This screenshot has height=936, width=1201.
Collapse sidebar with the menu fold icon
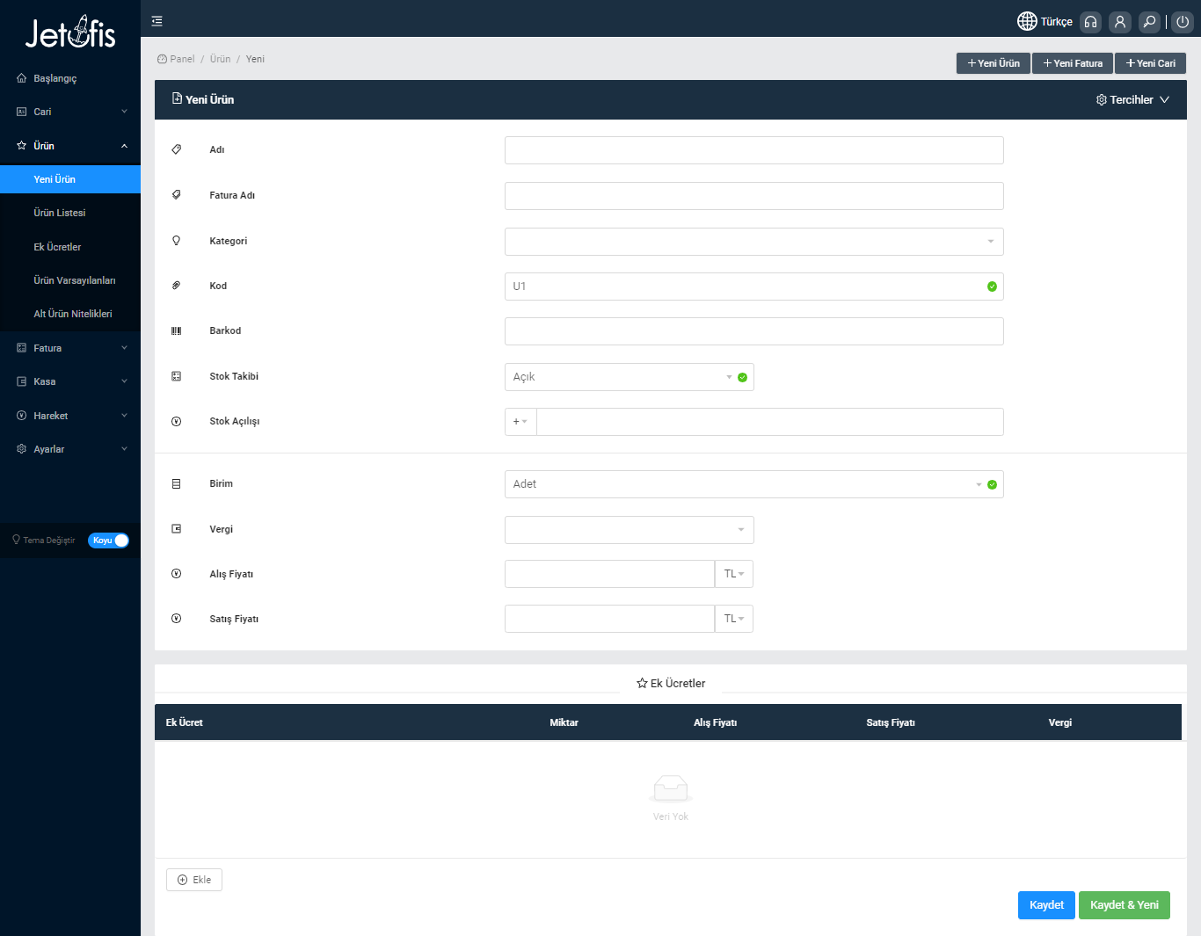pyautogui.click(x=156, y=21)
